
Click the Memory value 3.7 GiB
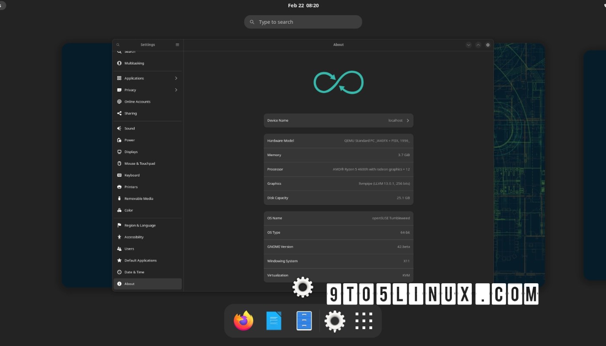click(x=404, y=155)
